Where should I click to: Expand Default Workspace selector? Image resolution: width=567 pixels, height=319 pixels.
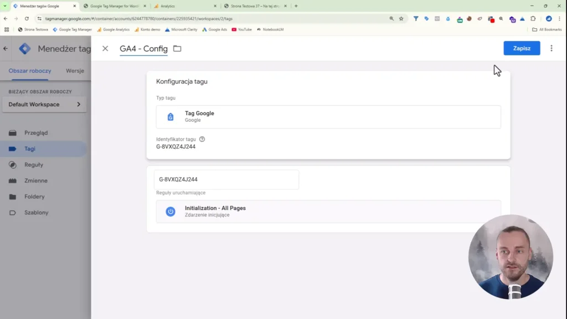point(44,105)
